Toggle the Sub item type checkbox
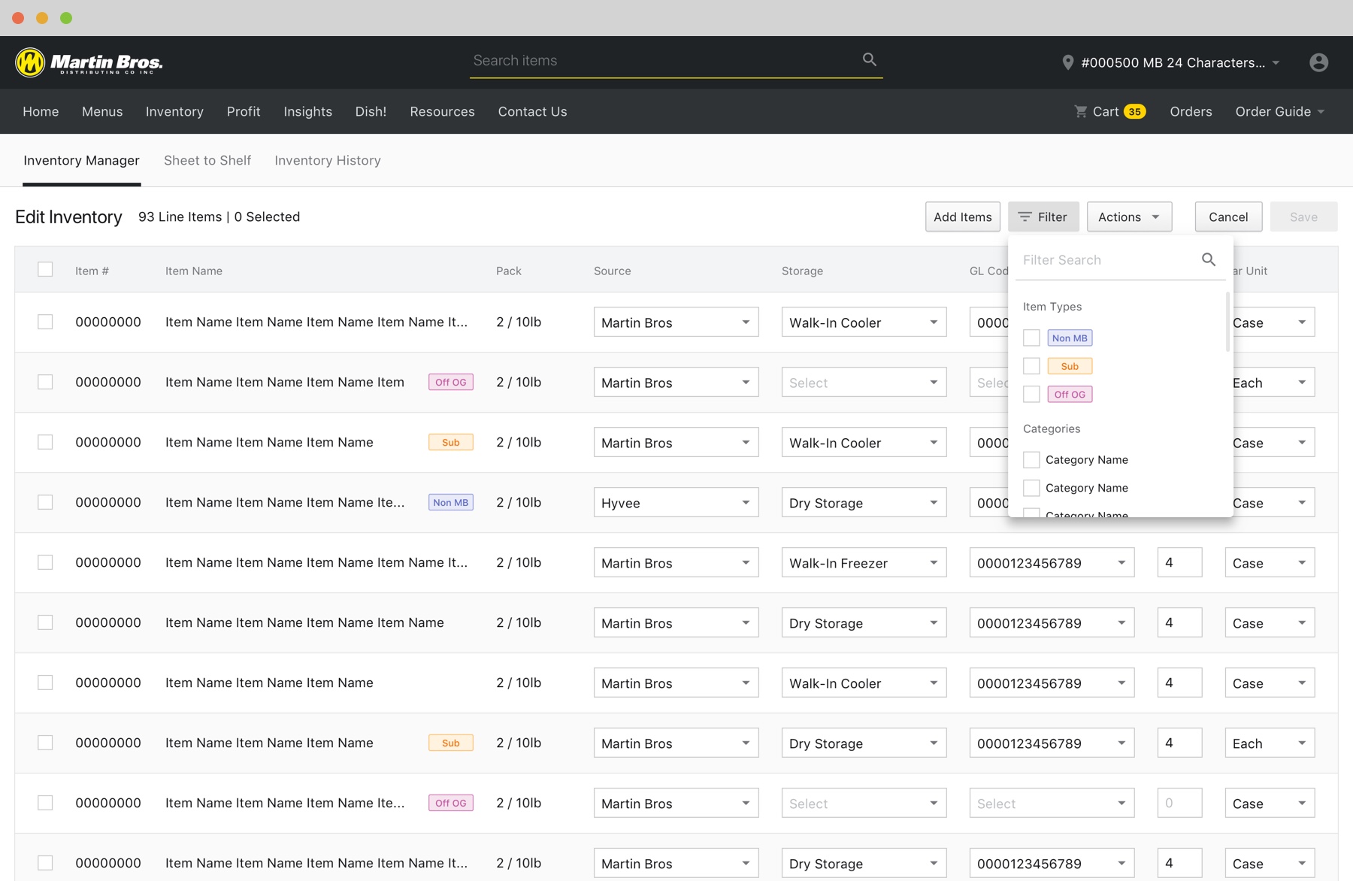Image resolution: width=1353 pixels, height=881 pixels. (x=1031, y=366)
